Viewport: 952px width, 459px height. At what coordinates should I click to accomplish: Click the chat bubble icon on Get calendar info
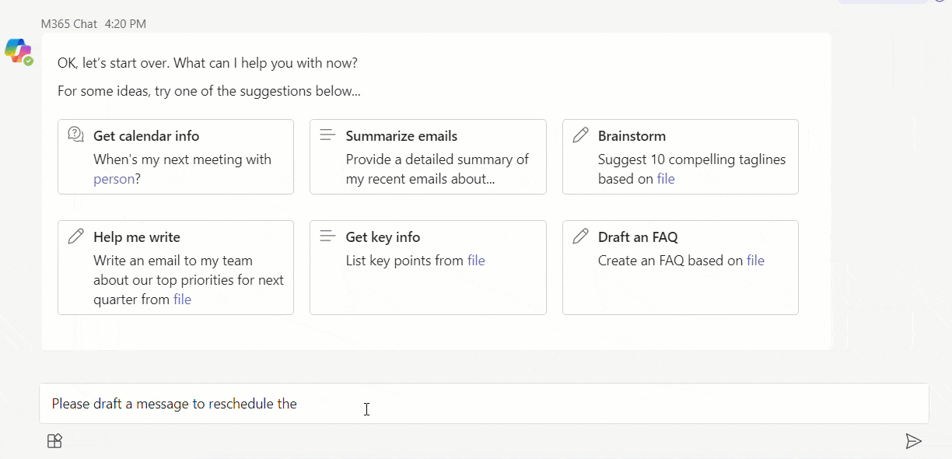click(75, 135)
